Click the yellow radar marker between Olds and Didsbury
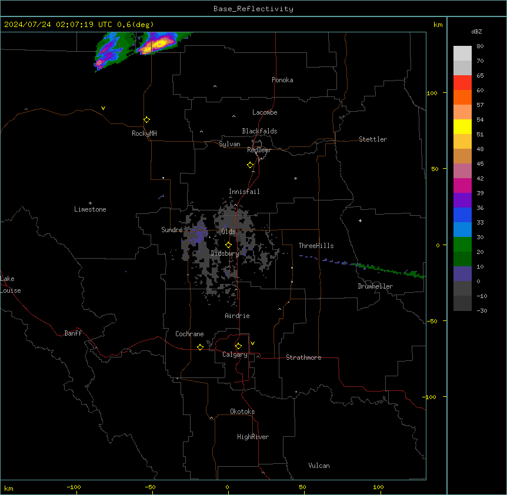The image size is (507, 495). click(228, 245)
